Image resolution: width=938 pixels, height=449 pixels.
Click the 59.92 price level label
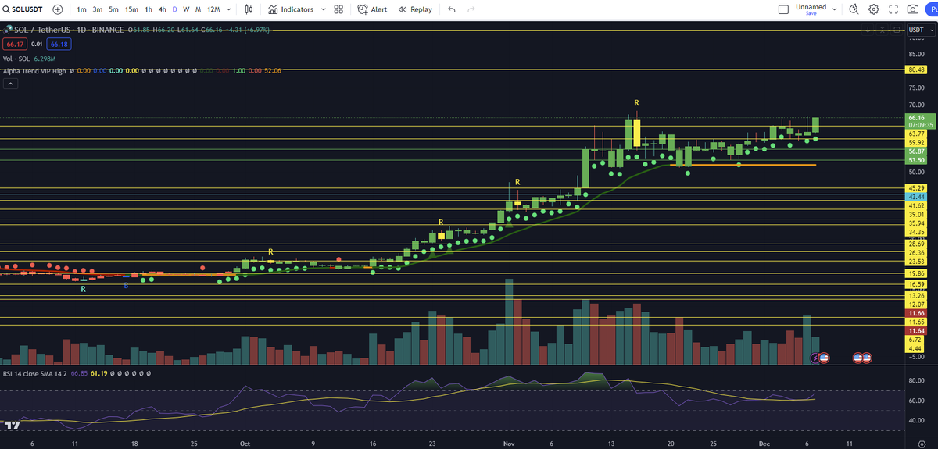916,143
